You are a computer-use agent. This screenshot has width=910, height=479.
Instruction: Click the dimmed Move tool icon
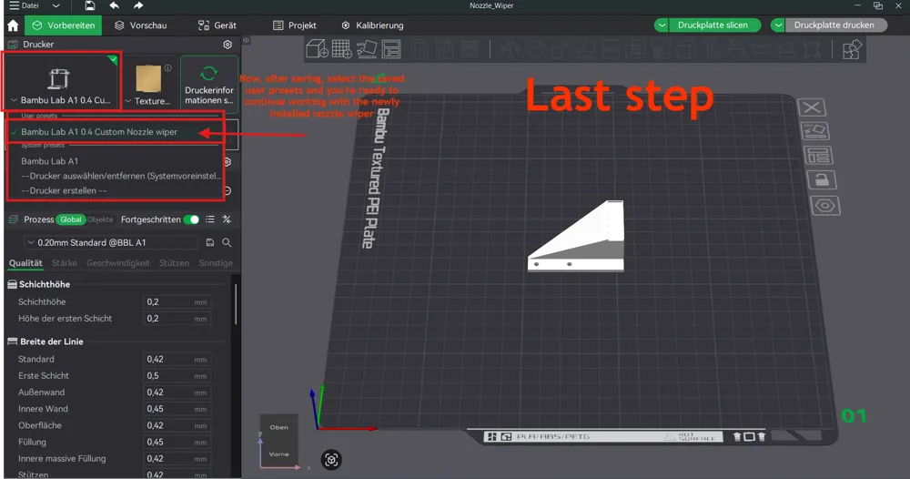coord(511,49)
